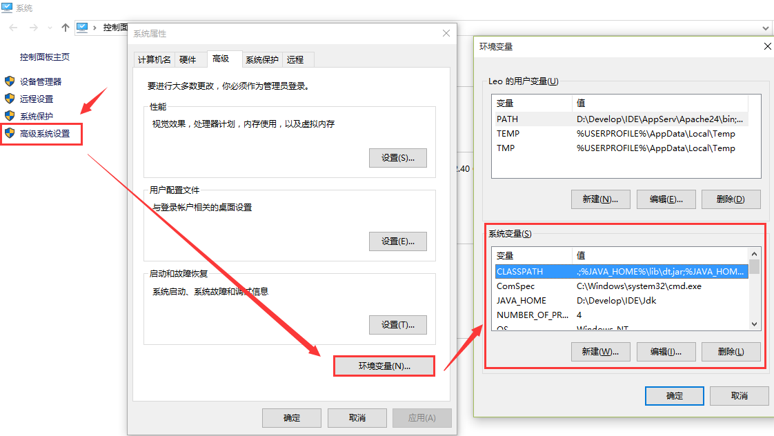774x436 pixels.
Task: Select the NUMBER_OF_PR... system variable row
Action: click(x=622, y=315)
